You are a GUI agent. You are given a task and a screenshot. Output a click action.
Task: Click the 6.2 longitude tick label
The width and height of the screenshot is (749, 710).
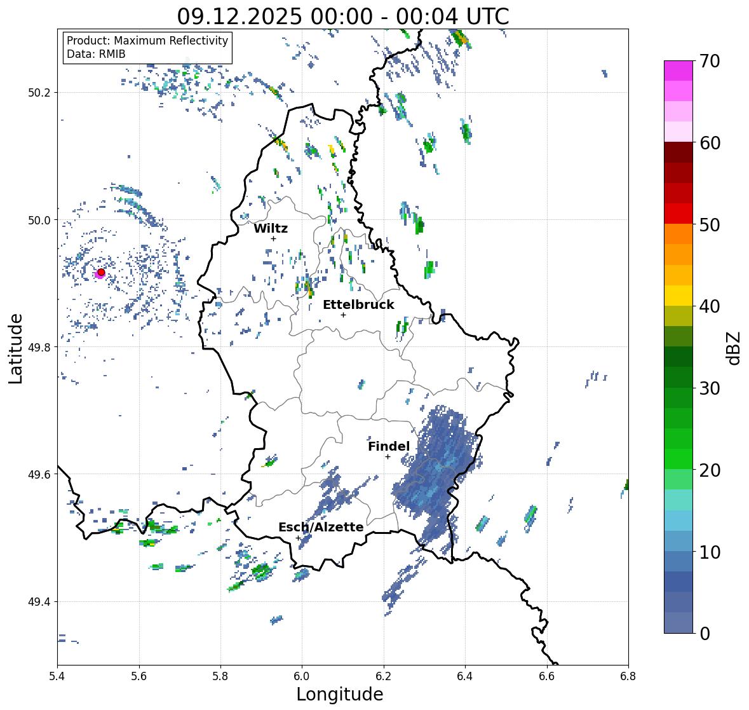click(x=384, y=676)
